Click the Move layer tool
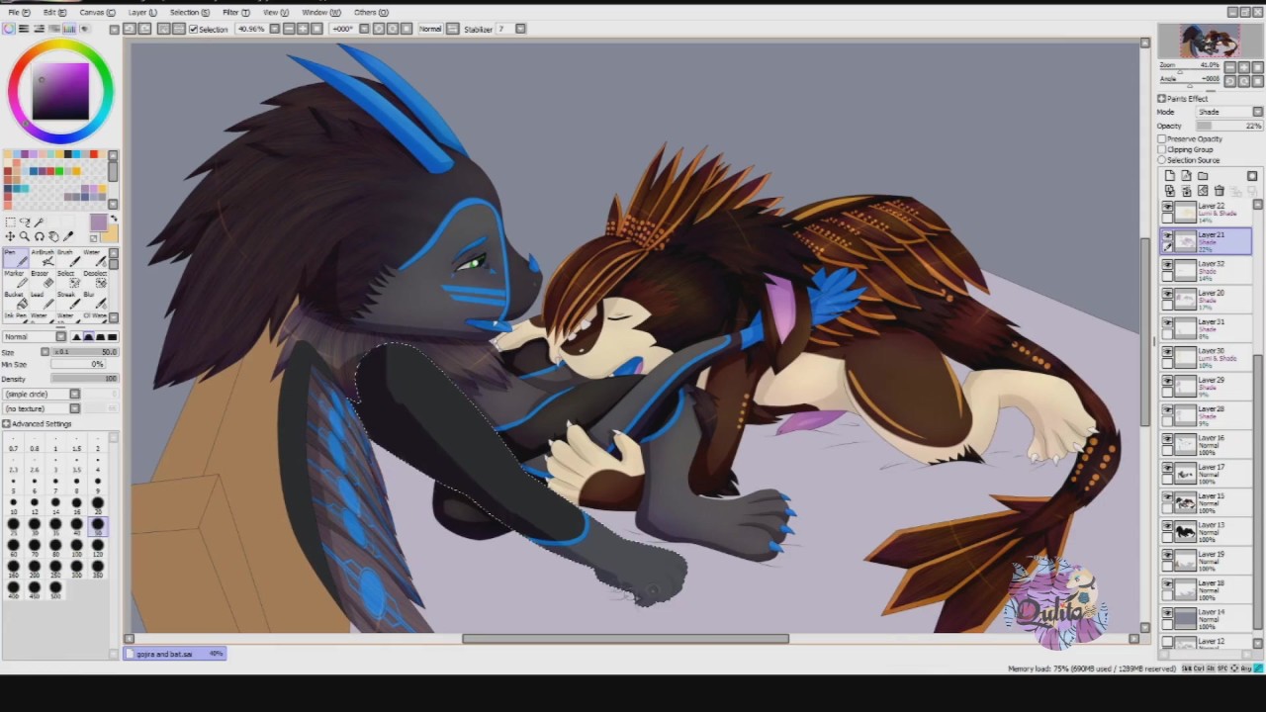This screenshot has width=1266, height=712. tap(10, 236)
